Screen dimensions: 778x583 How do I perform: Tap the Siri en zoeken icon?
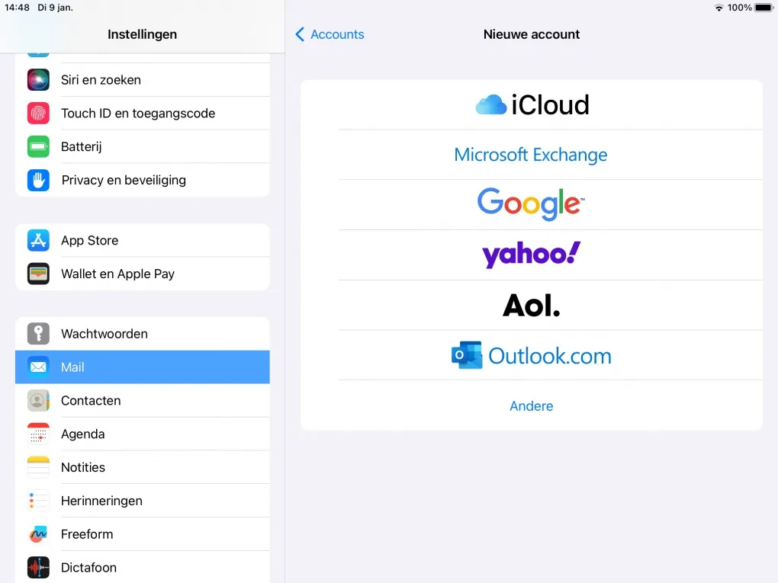click(38, 80)
